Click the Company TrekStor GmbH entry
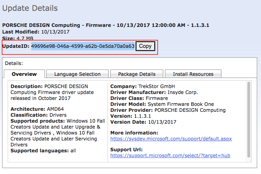 [142, 86]
